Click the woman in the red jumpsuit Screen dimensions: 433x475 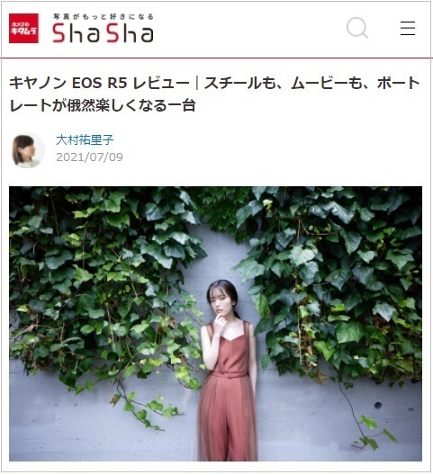coord(228,370)
